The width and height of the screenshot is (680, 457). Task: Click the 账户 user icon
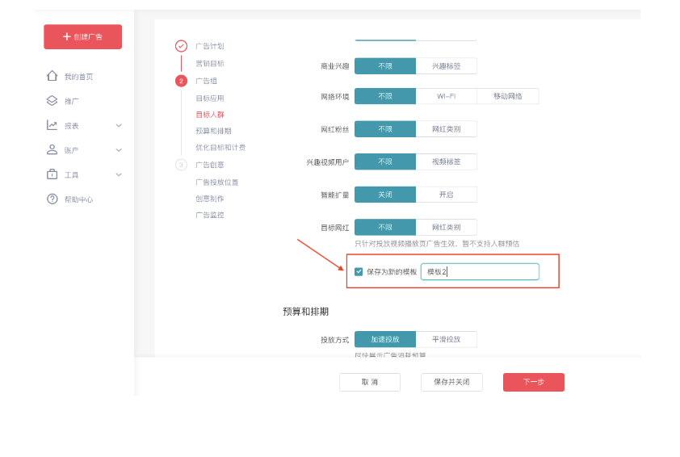click(x=52, y=149)
